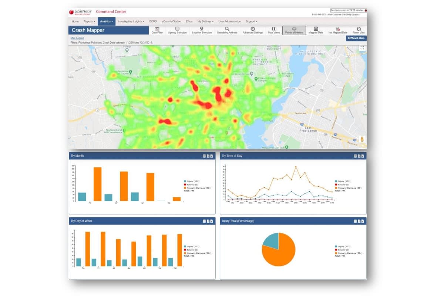Viewport: 444px width, 296px height.
Task: Toggle Points of Interest layer
Action: point(294,30)
